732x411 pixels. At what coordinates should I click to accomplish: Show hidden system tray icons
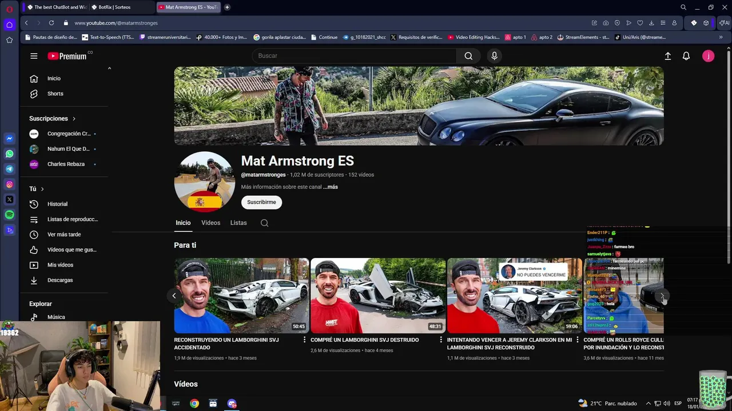point(647,403)
